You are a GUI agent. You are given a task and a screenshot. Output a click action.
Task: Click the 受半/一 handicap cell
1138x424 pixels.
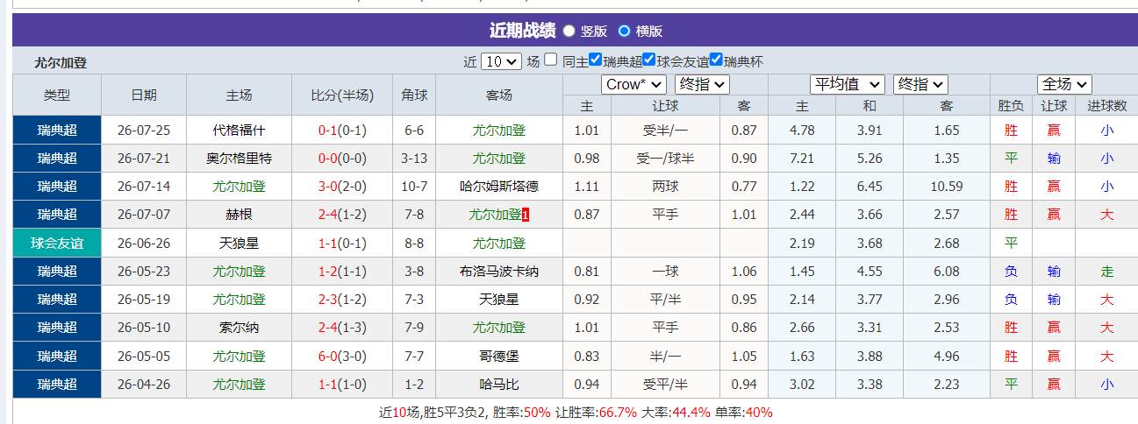click(666, 130)
